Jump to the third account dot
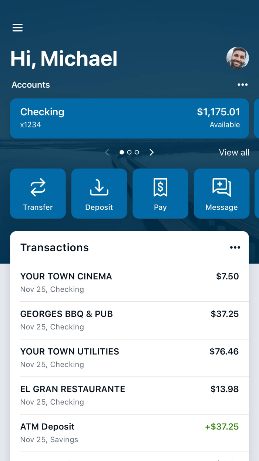 137,152
